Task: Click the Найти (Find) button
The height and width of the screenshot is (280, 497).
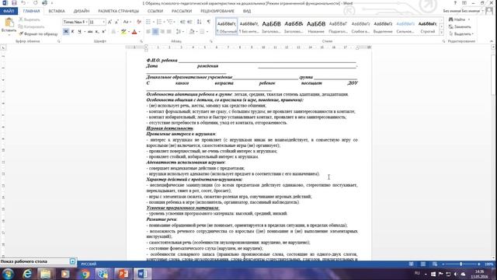Action: (457, 19)
